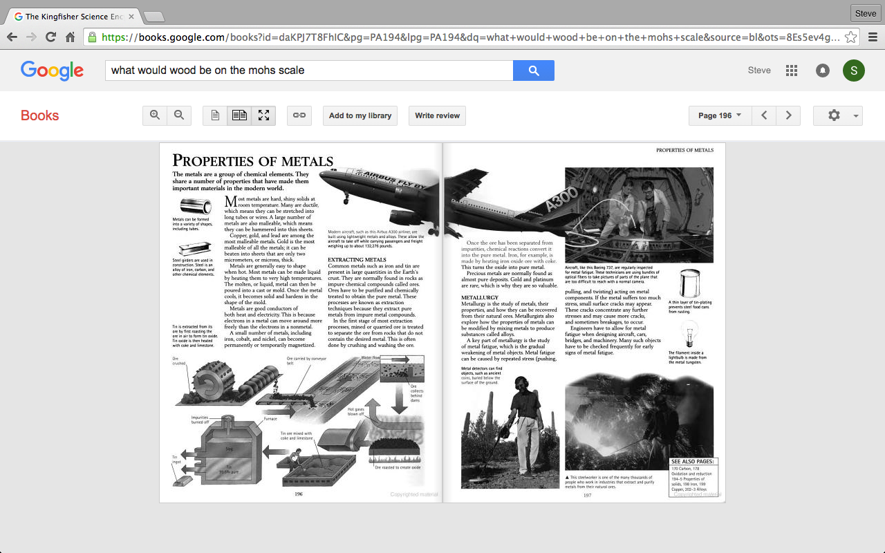The width and height of the screenshot is (885, 553).
Task: Bookmark this page with the star icon
Action: coord(851,37)
